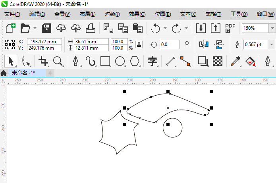
Task: Click the outline width value field
Action: tap(256, 44)
